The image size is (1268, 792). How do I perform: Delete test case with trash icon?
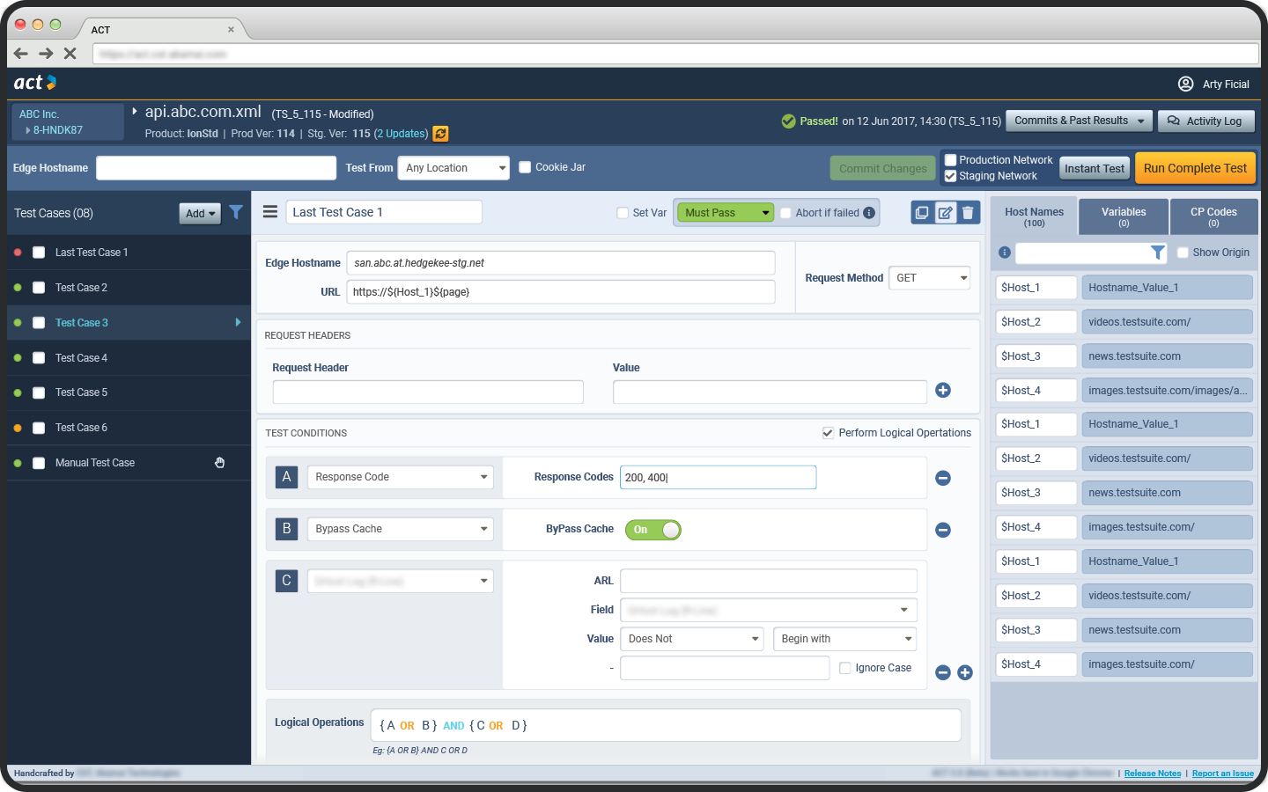coord(968,213)
